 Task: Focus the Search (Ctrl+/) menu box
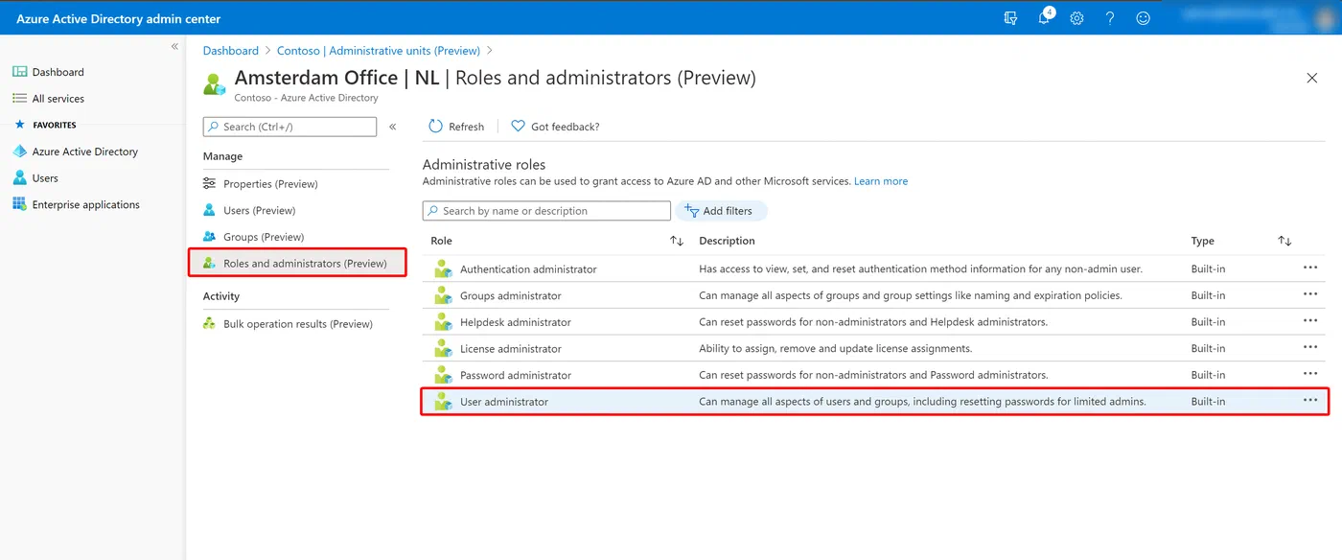tap(289, 127)
